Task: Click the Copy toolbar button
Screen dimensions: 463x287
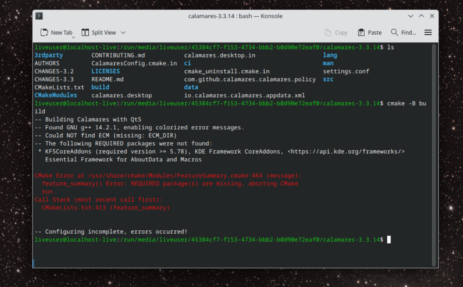Action: (x=336, y=33)
